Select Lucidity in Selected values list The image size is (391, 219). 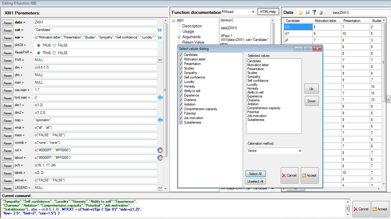coord(253,85)
